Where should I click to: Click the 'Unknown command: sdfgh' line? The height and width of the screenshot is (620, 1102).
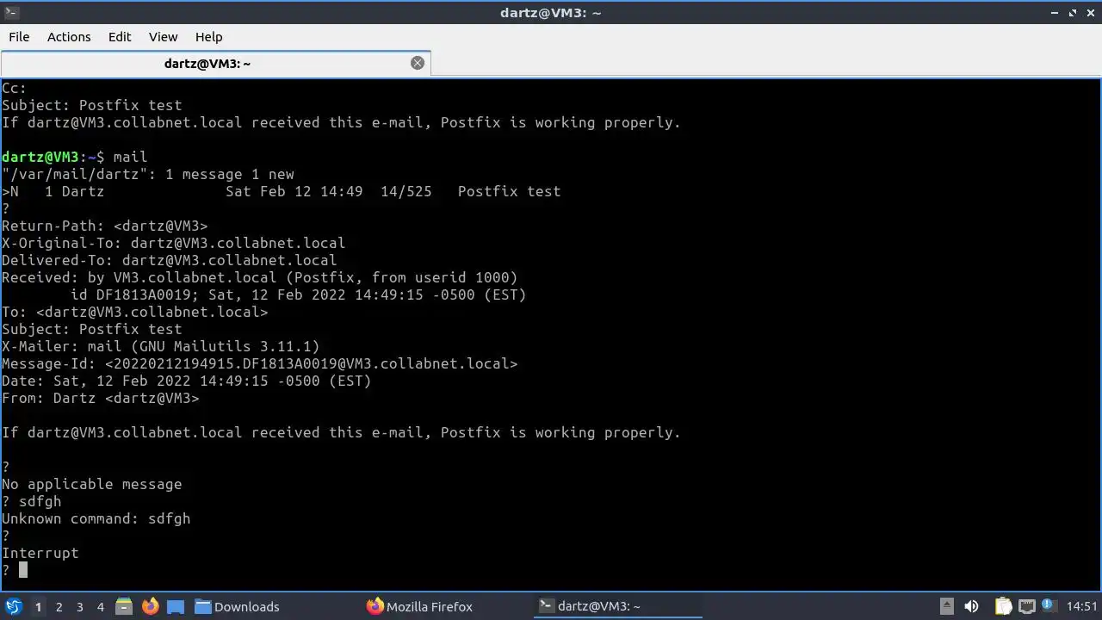[x=96, y=518]
